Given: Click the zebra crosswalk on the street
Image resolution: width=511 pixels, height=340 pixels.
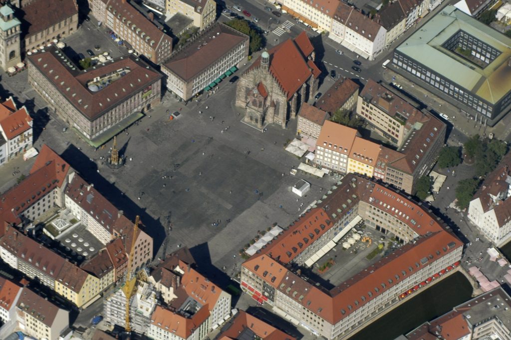Looking at the screenshot, I should coord(282,27).
